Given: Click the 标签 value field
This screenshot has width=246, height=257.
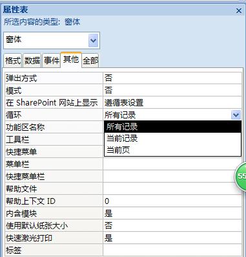Looking at the screenshot, I should 172,251.
